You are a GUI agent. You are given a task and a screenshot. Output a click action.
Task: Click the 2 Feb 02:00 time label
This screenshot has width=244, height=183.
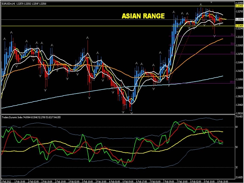[x=34, y=181]
